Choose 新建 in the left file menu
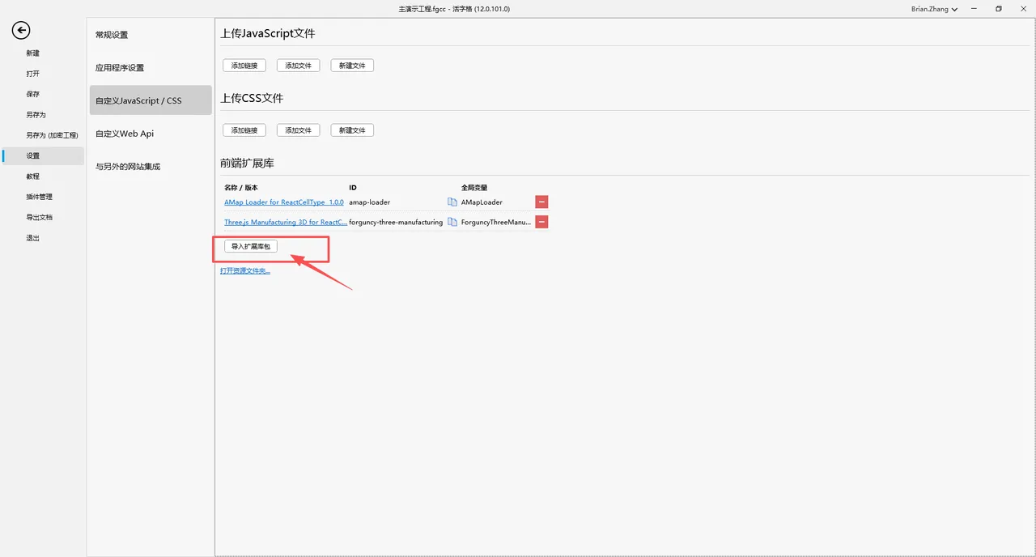Viewport: 1036px width, 557px height. pyautogui.click(x=32, y=53)
